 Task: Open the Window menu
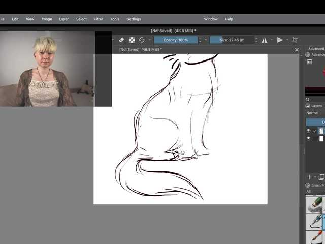[211, 19]
